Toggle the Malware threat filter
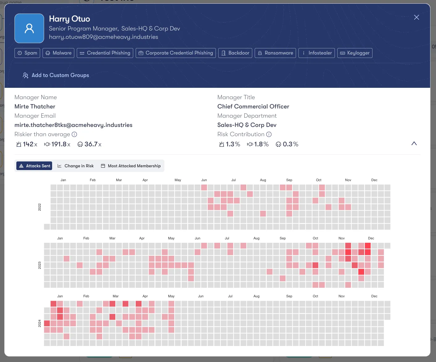This screenshot has height=362, width=436. [x=58, y=53]
